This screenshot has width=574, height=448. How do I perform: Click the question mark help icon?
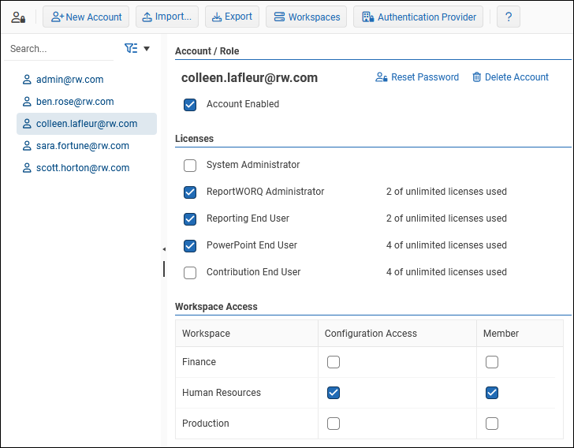point(509,17)
